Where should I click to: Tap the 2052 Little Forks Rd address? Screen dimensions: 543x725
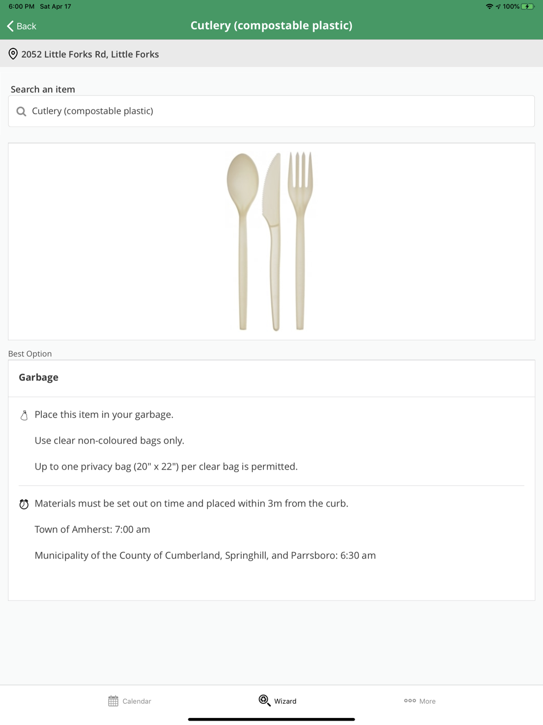90,54
